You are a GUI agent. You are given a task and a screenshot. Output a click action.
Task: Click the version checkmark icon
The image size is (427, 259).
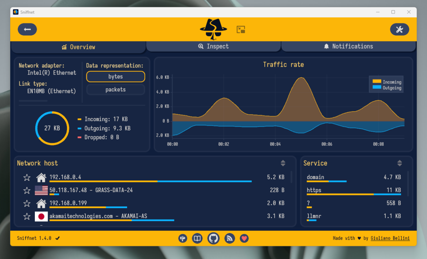click(58, 238)
